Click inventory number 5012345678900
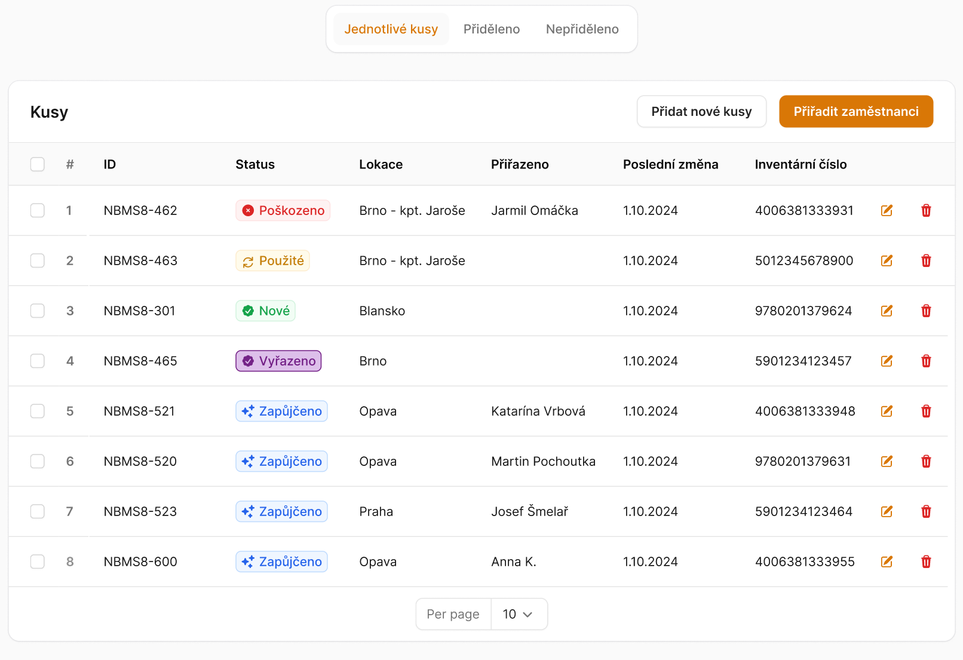The image size is (963, 660). [804, 260]
